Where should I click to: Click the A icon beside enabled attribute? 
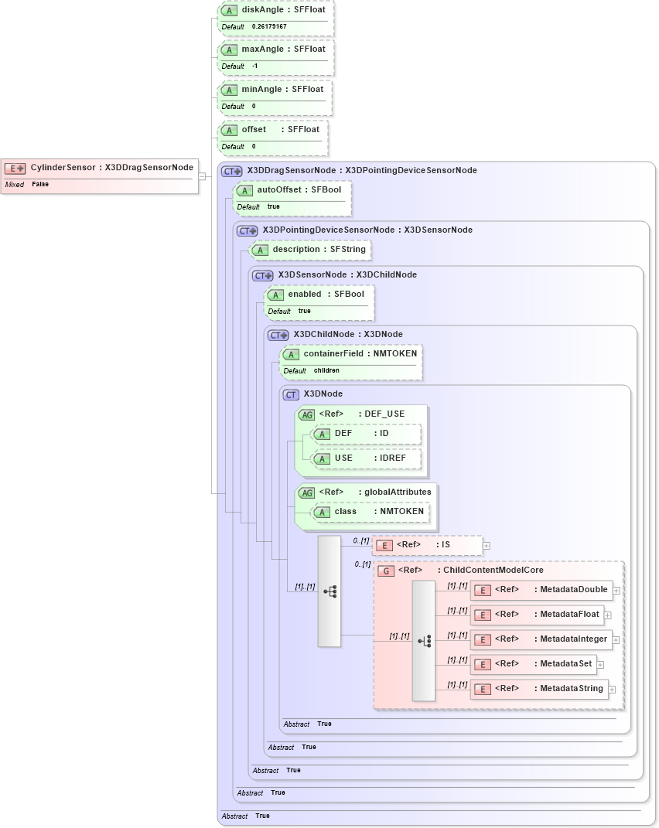(275, 295)
